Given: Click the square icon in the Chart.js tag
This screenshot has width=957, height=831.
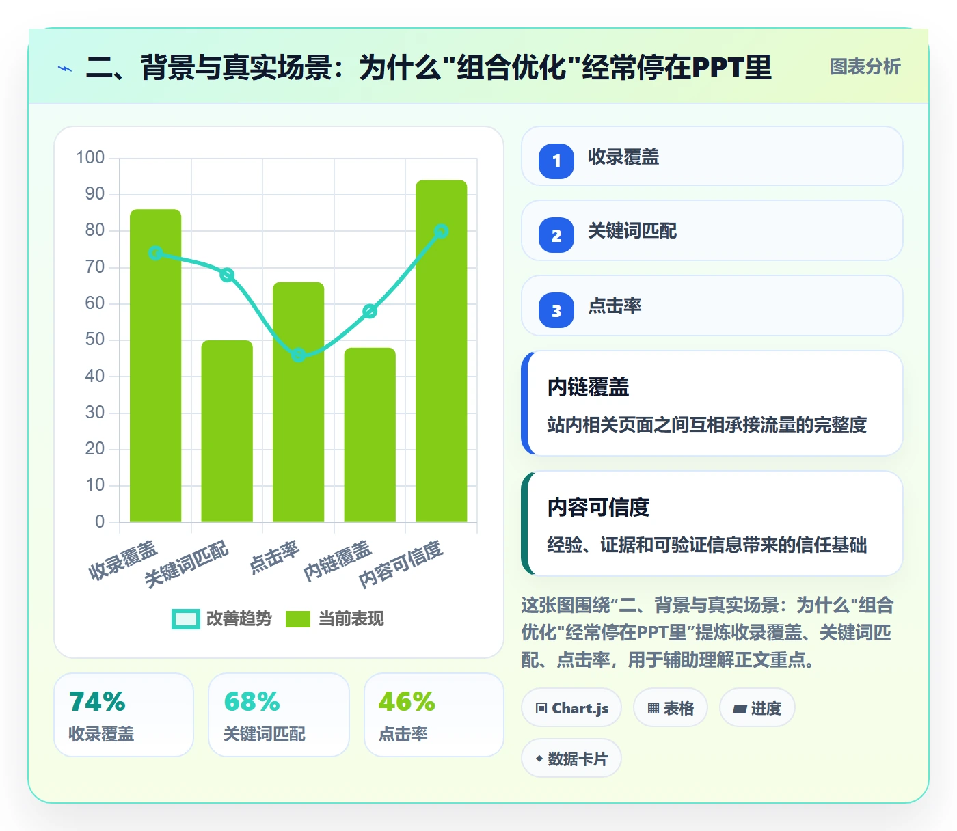Looking at the screenshot, I should 541,708.
